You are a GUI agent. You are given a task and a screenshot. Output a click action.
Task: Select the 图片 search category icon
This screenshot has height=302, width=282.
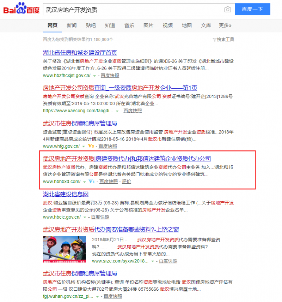pos(148,25)
